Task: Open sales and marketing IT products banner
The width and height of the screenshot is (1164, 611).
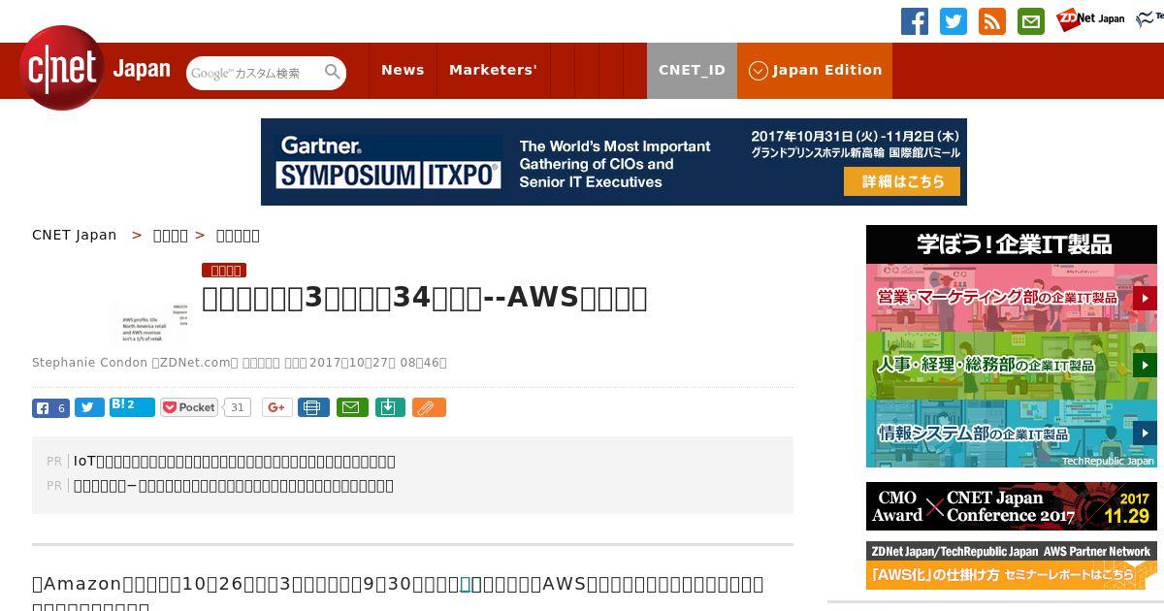Action: coord(1012,298)
